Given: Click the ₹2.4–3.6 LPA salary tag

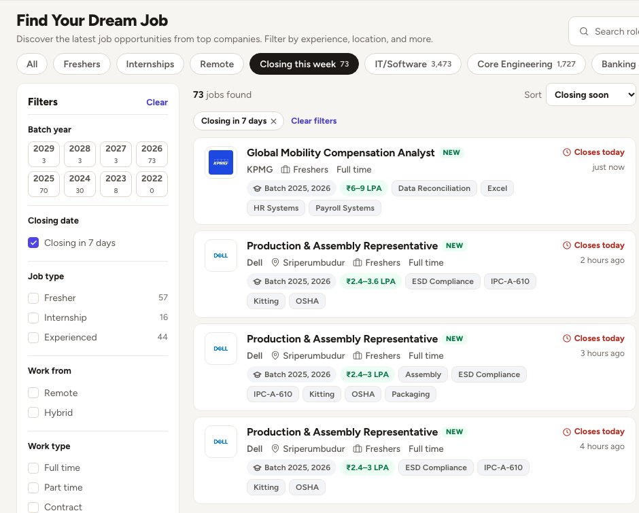Looking at the screenshot, I should tap(371, 281).
